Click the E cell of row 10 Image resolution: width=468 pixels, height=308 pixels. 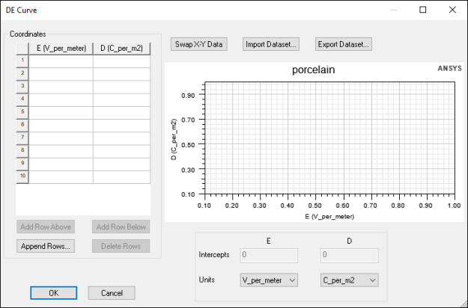tap(61, 176)
